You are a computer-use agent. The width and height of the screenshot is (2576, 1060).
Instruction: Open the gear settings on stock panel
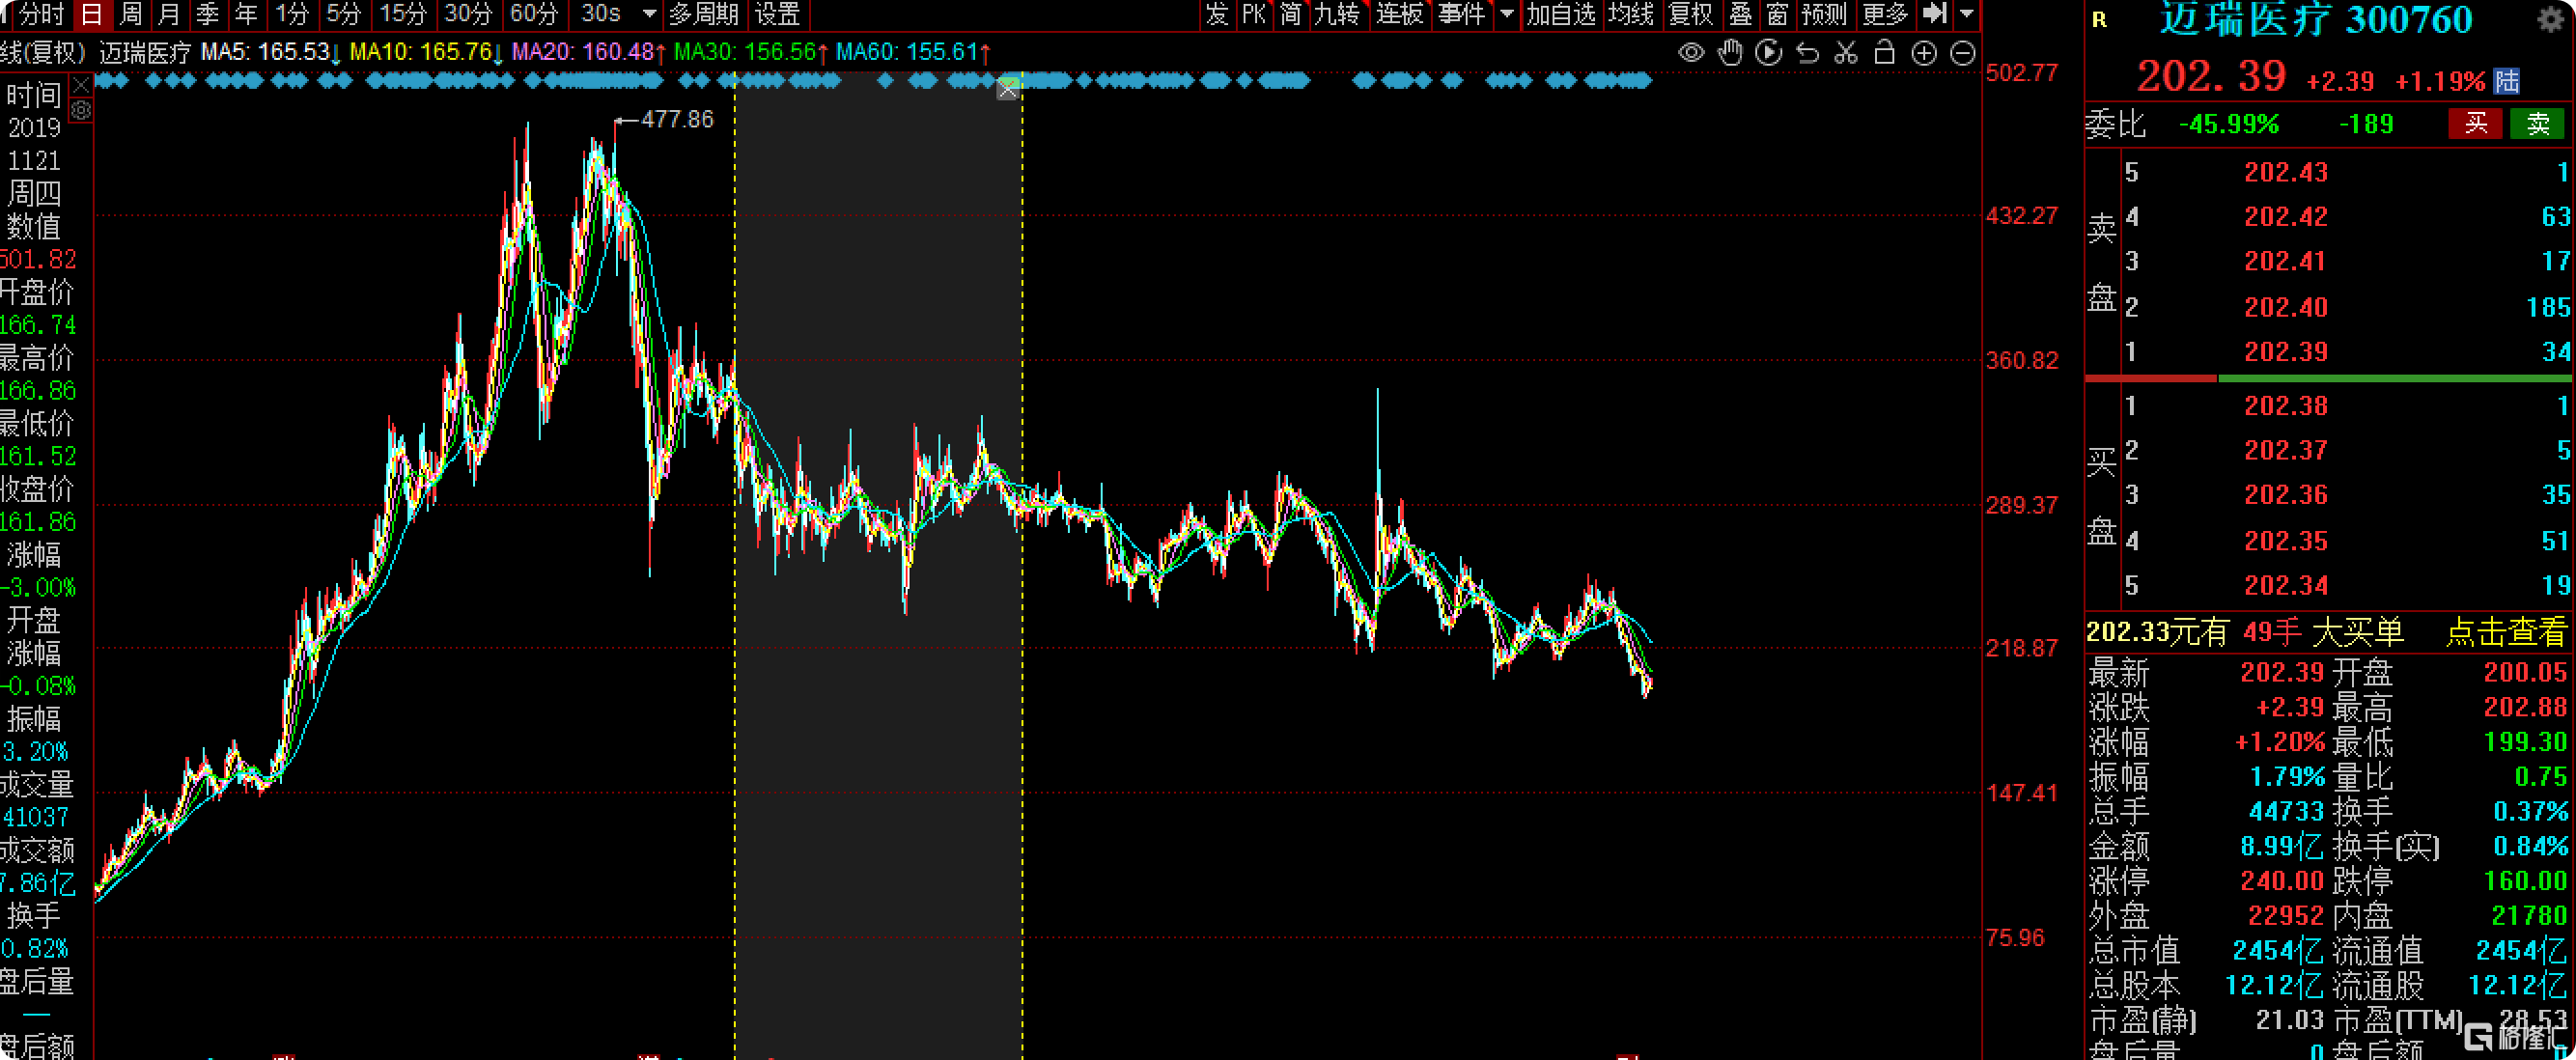point(2550,21)
